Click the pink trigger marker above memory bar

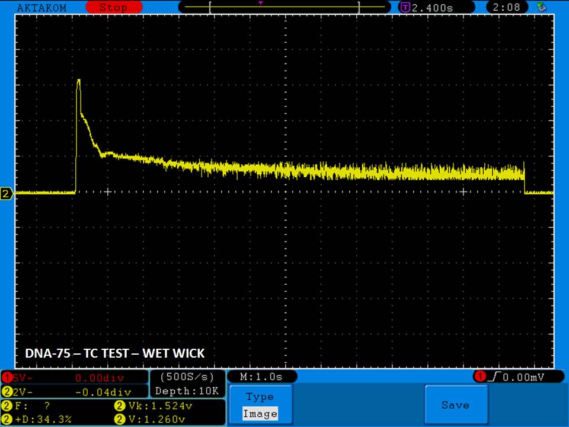[x=260, y=2]
